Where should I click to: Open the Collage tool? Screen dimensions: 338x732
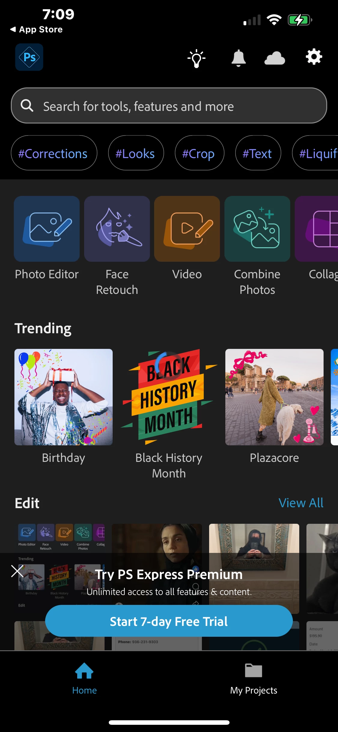[x=316, y=229]
